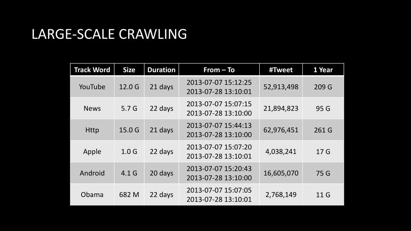Click the 20 days duration cell
This screenshot has height=231, width=411.
[161, 173]
